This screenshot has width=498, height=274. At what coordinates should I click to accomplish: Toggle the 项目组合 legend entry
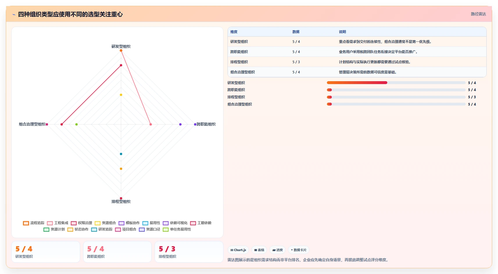click(x=126, y=229)
